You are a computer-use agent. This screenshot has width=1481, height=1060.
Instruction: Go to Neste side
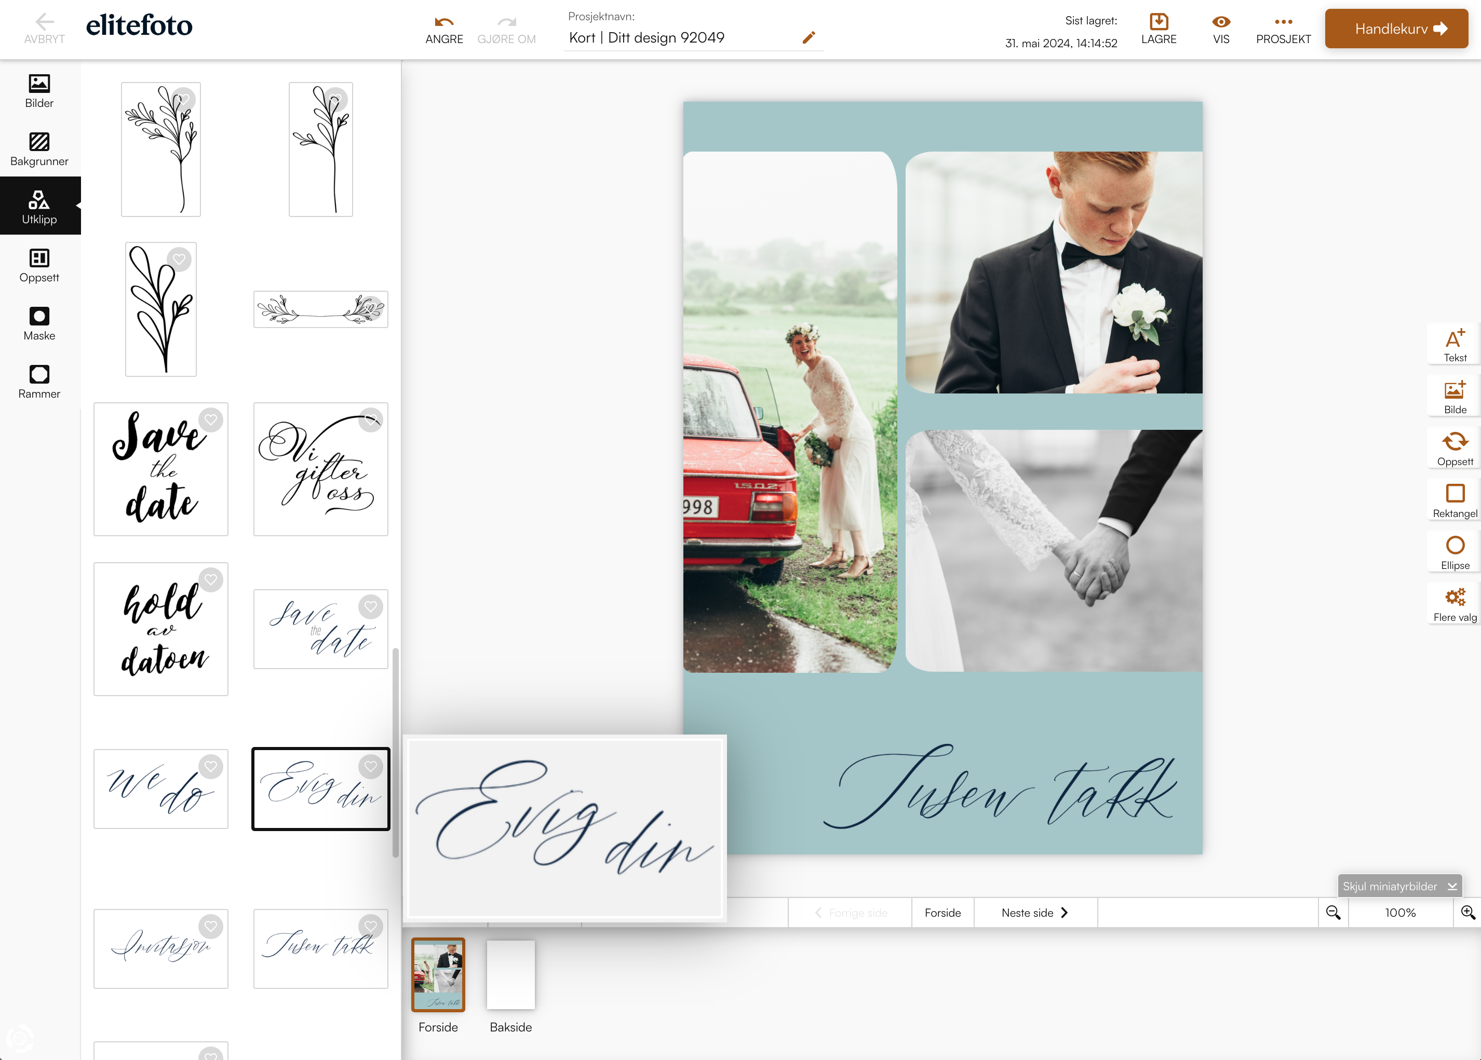tap(1035, 913)
